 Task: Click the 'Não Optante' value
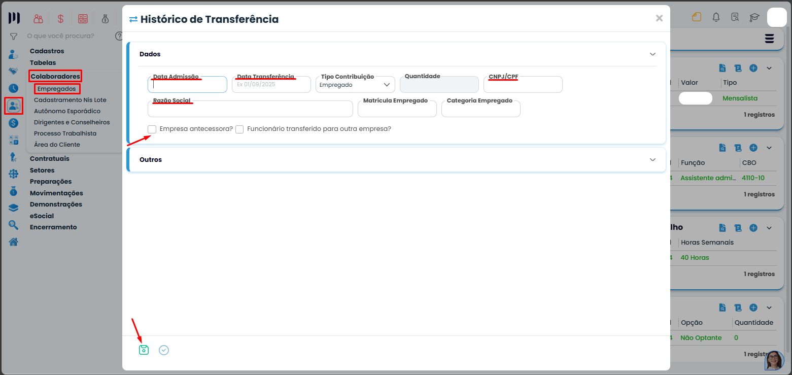pos(701,337)
